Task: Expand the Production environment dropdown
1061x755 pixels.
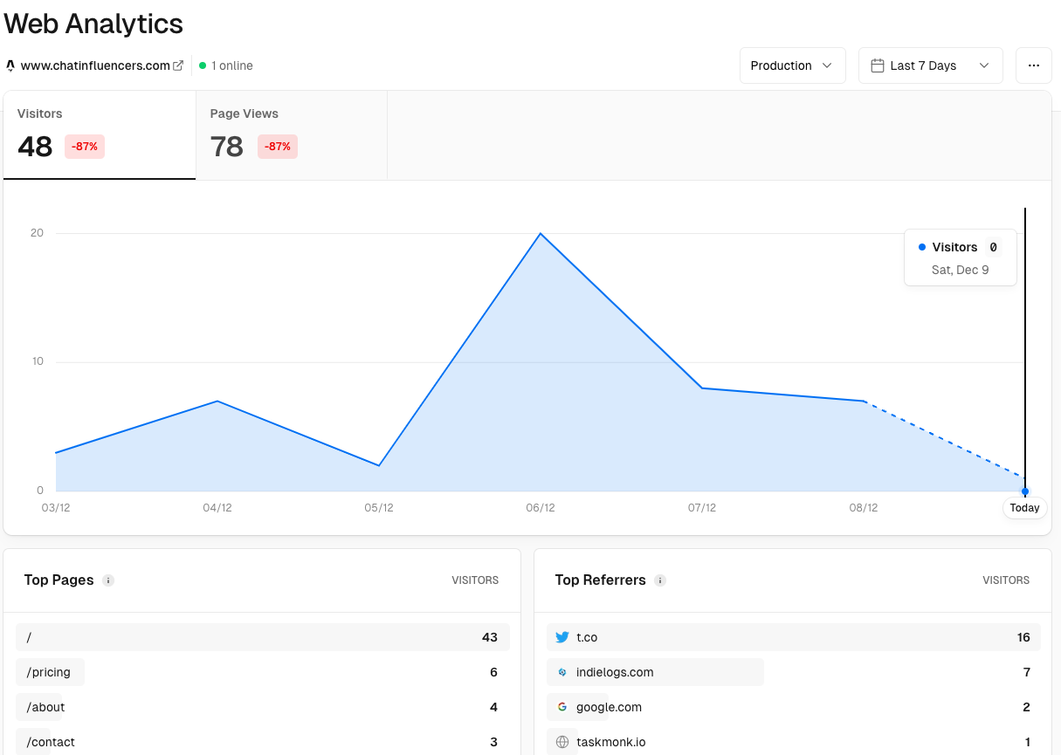Action: click(793, 65)
